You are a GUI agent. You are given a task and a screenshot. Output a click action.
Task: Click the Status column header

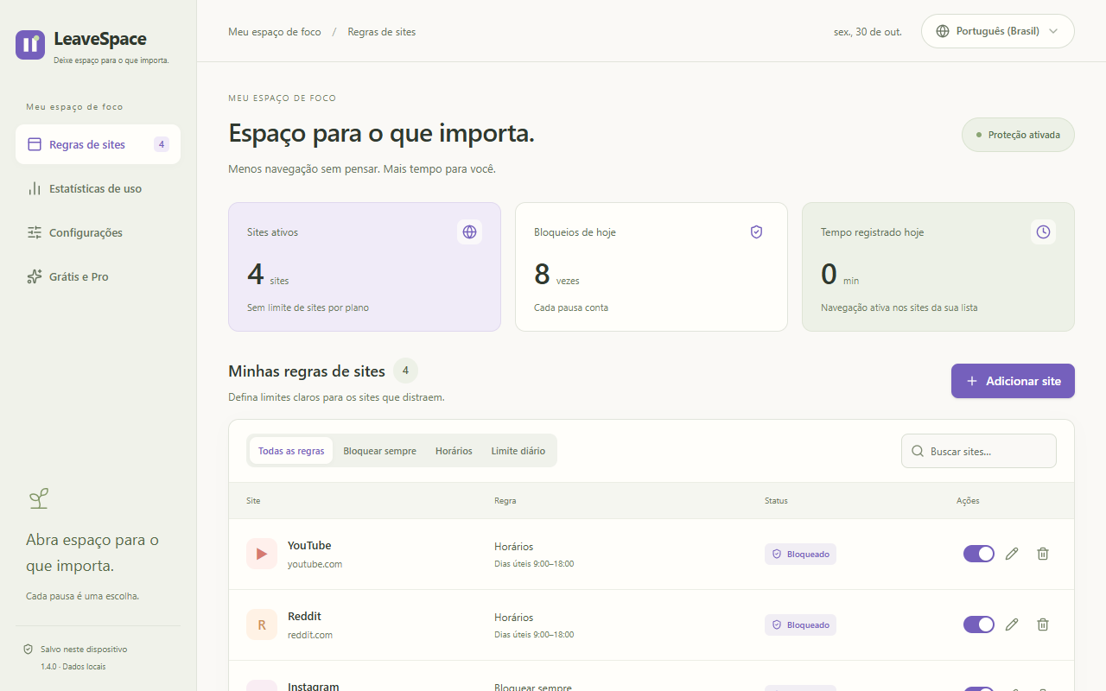click(x=776, y=501)
